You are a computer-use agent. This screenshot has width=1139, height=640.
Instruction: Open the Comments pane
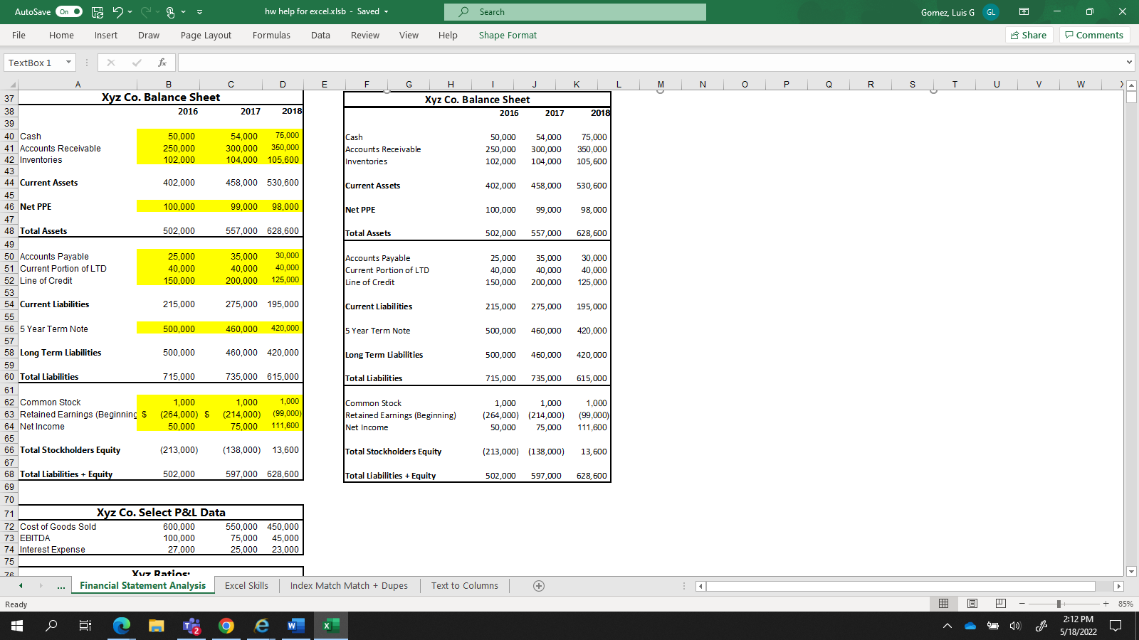(x=1094, y=34)
